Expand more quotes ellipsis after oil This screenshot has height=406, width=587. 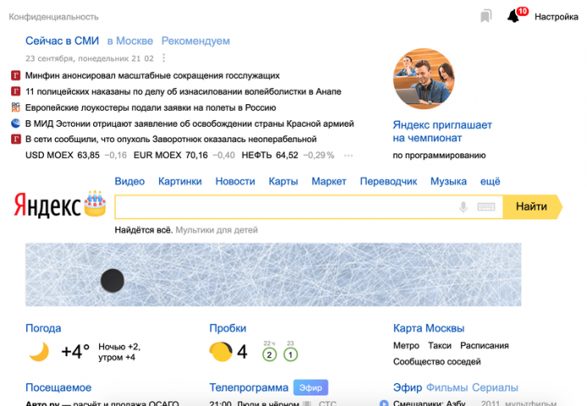pos(348,156)
